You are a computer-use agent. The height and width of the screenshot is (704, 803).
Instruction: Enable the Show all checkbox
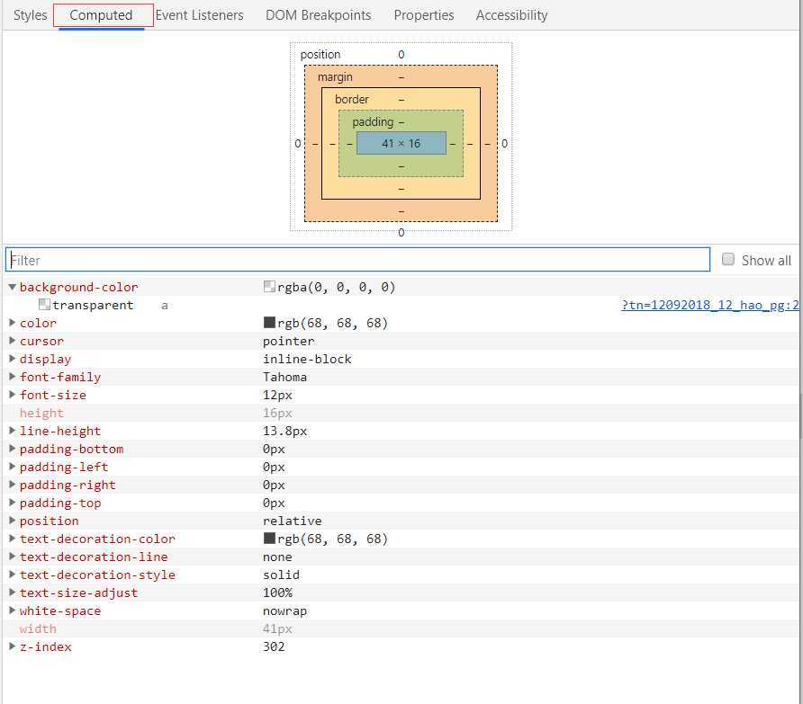(x=727, y=260)
